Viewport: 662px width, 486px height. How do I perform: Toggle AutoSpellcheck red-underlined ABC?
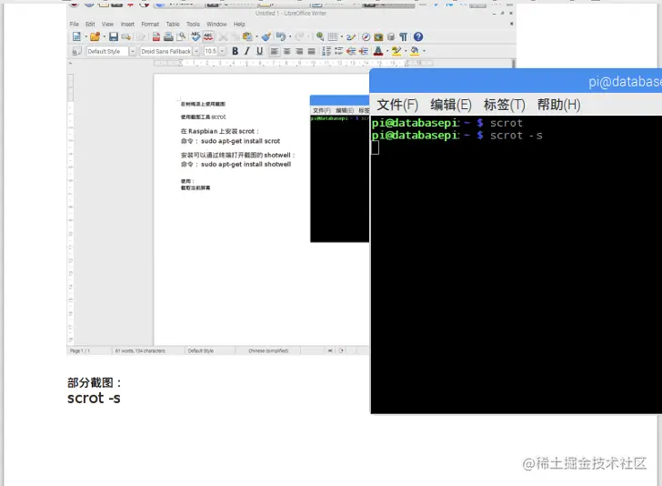coord(208,36)
